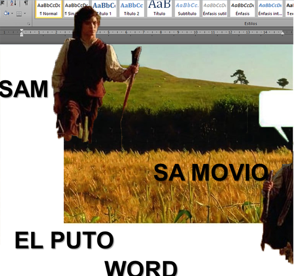Click the number 10 on the horizontal ruler
This screenshot has height=276, width=294.
click(195, 32)
